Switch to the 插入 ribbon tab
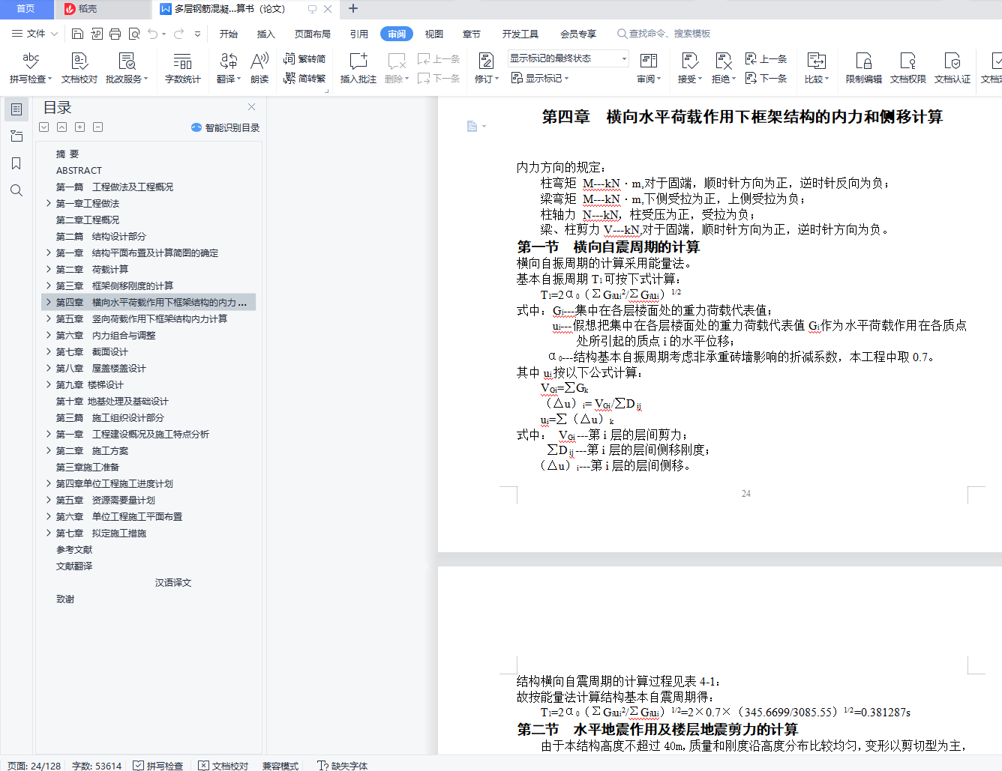The image size is (1002, 771). pyautogui.click(x=266, y=34)
